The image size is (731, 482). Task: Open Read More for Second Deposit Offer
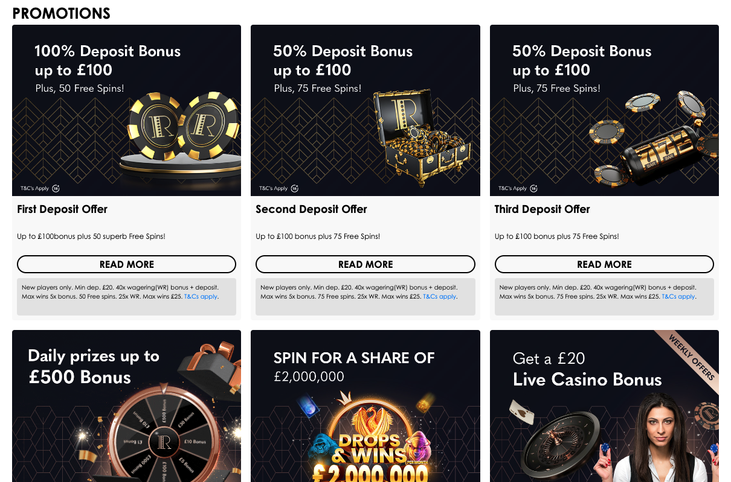[x=365, y=264]
